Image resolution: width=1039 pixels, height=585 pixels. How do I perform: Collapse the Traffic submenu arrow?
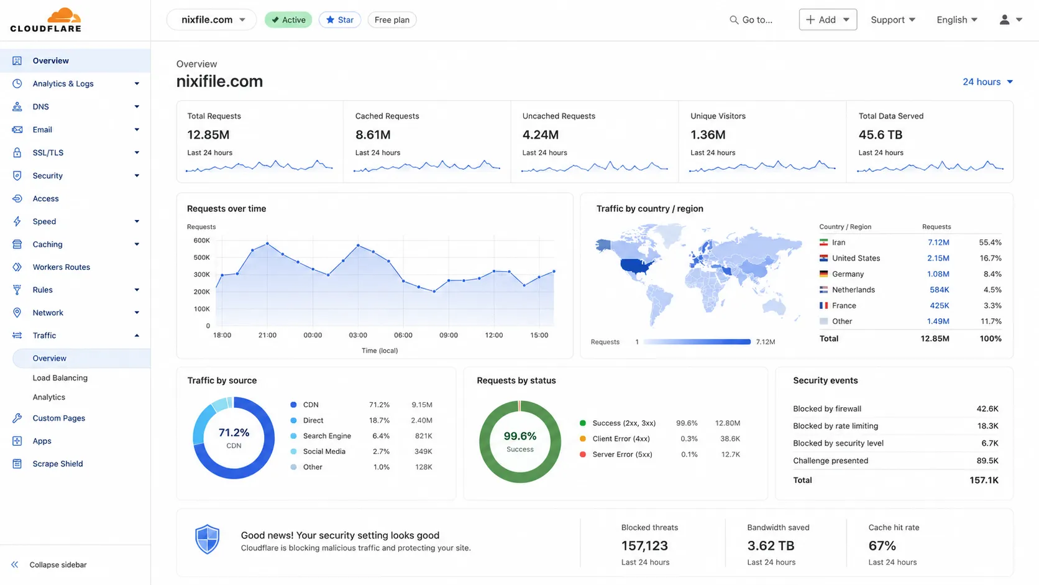tap(137, 335)
